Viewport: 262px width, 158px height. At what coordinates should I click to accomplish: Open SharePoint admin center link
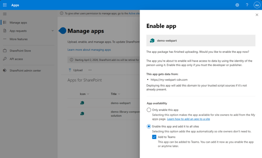25,71
